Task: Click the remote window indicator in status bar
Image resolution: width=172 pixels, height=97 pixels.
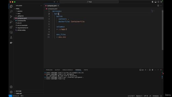Action: [10, 96]
